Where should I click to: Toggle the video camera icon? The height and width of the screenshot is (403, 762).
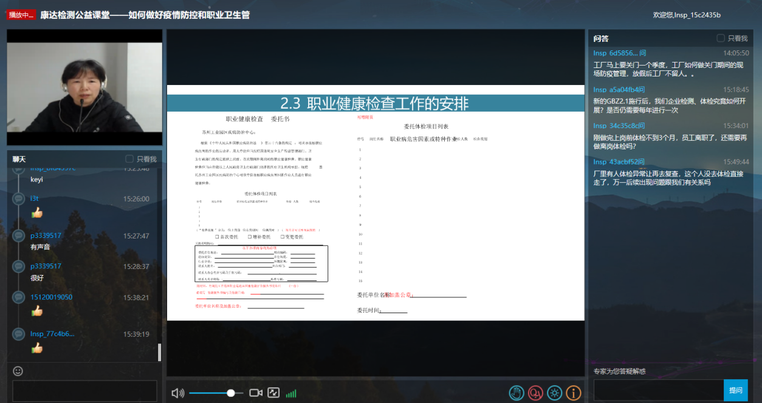click(256, 393)
